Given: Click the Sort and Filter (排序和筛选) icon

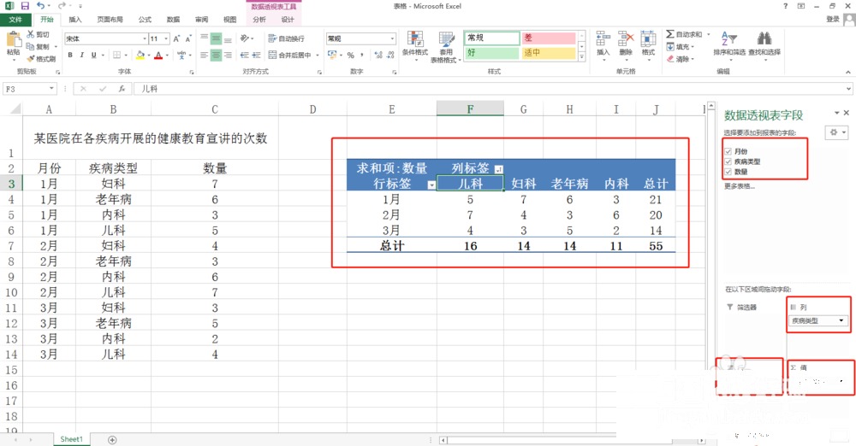Looking at the screenshot, I should [728, 38].
